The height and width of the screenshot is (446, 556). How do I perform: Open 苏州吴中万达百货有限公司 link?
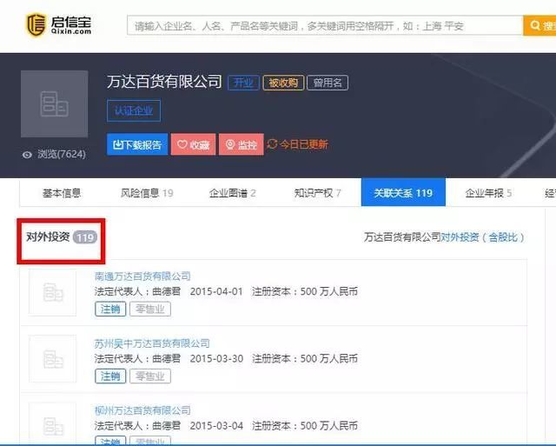click(x=152, y=343)
